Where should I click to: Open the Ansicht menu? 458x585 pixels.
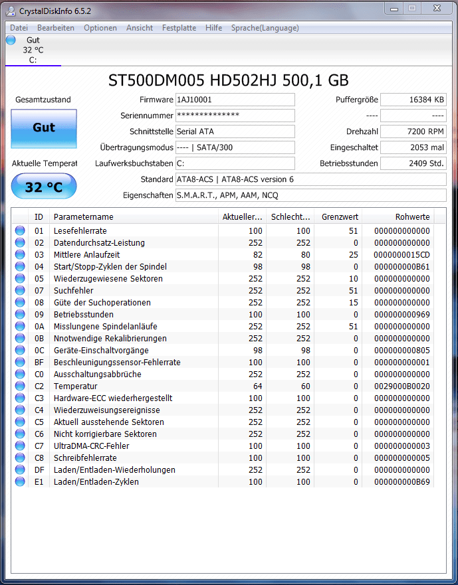tap(140, 28)
